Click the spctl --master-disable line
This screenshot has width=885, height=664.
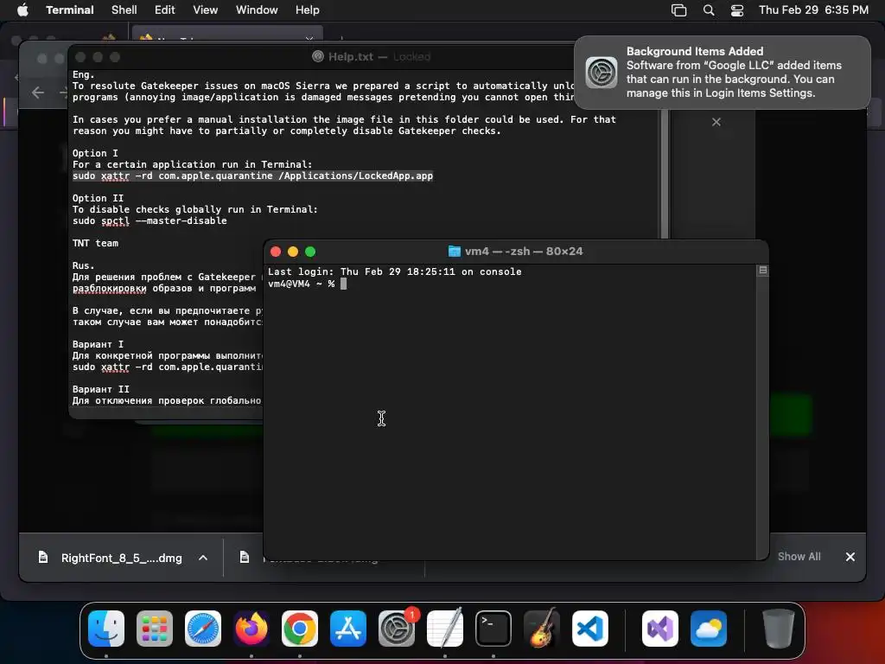[x=150, y=220]
